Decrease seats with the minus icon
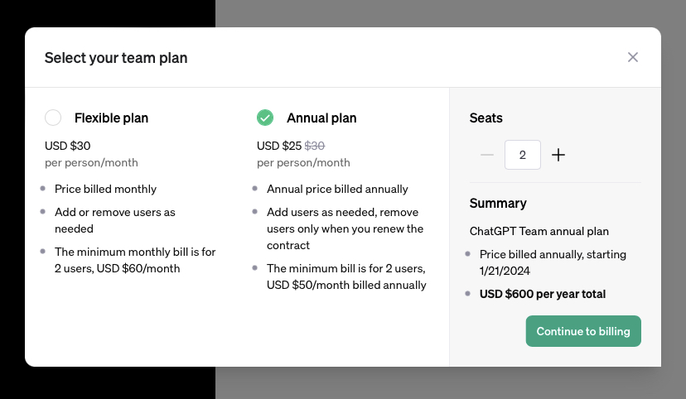 pyautogui.click(x=487, y=155)
